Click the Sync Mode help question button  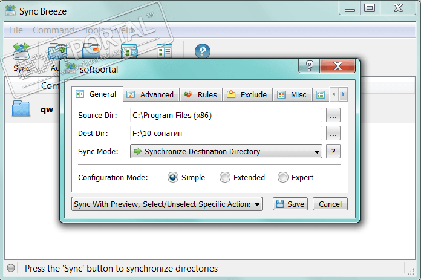tap(333, 151)
